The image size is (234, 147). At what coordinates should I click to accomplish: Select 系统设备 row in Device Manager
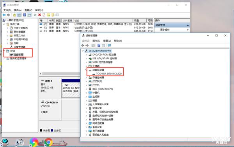tap(97, 127)
